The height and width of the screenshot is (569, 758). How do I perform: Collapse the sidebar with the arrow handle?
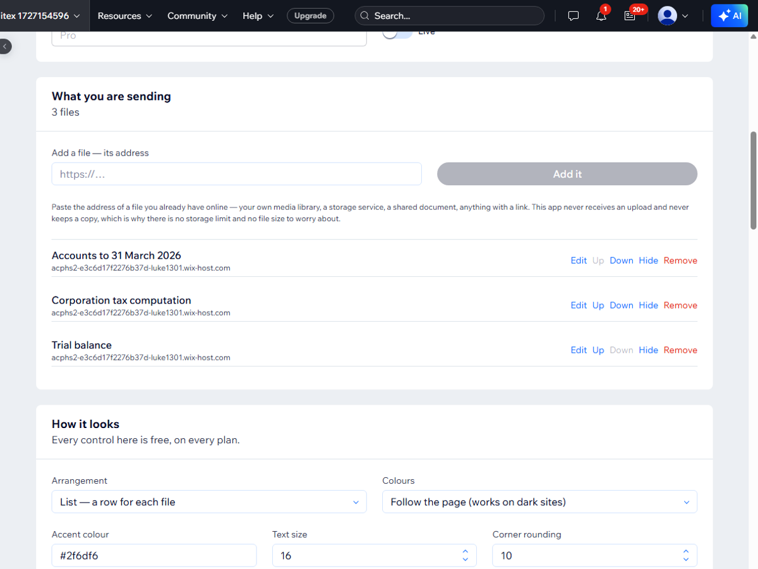[x=5, y=46]
